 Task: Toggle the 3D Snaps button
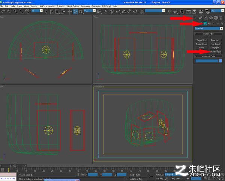(118, 11)
